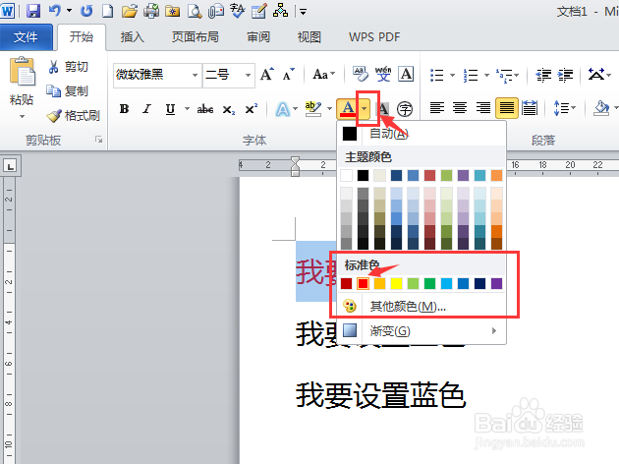The image size is (619, 464).
Task: Shrink font size with small A icon
Action: click(x=289, y=74)
